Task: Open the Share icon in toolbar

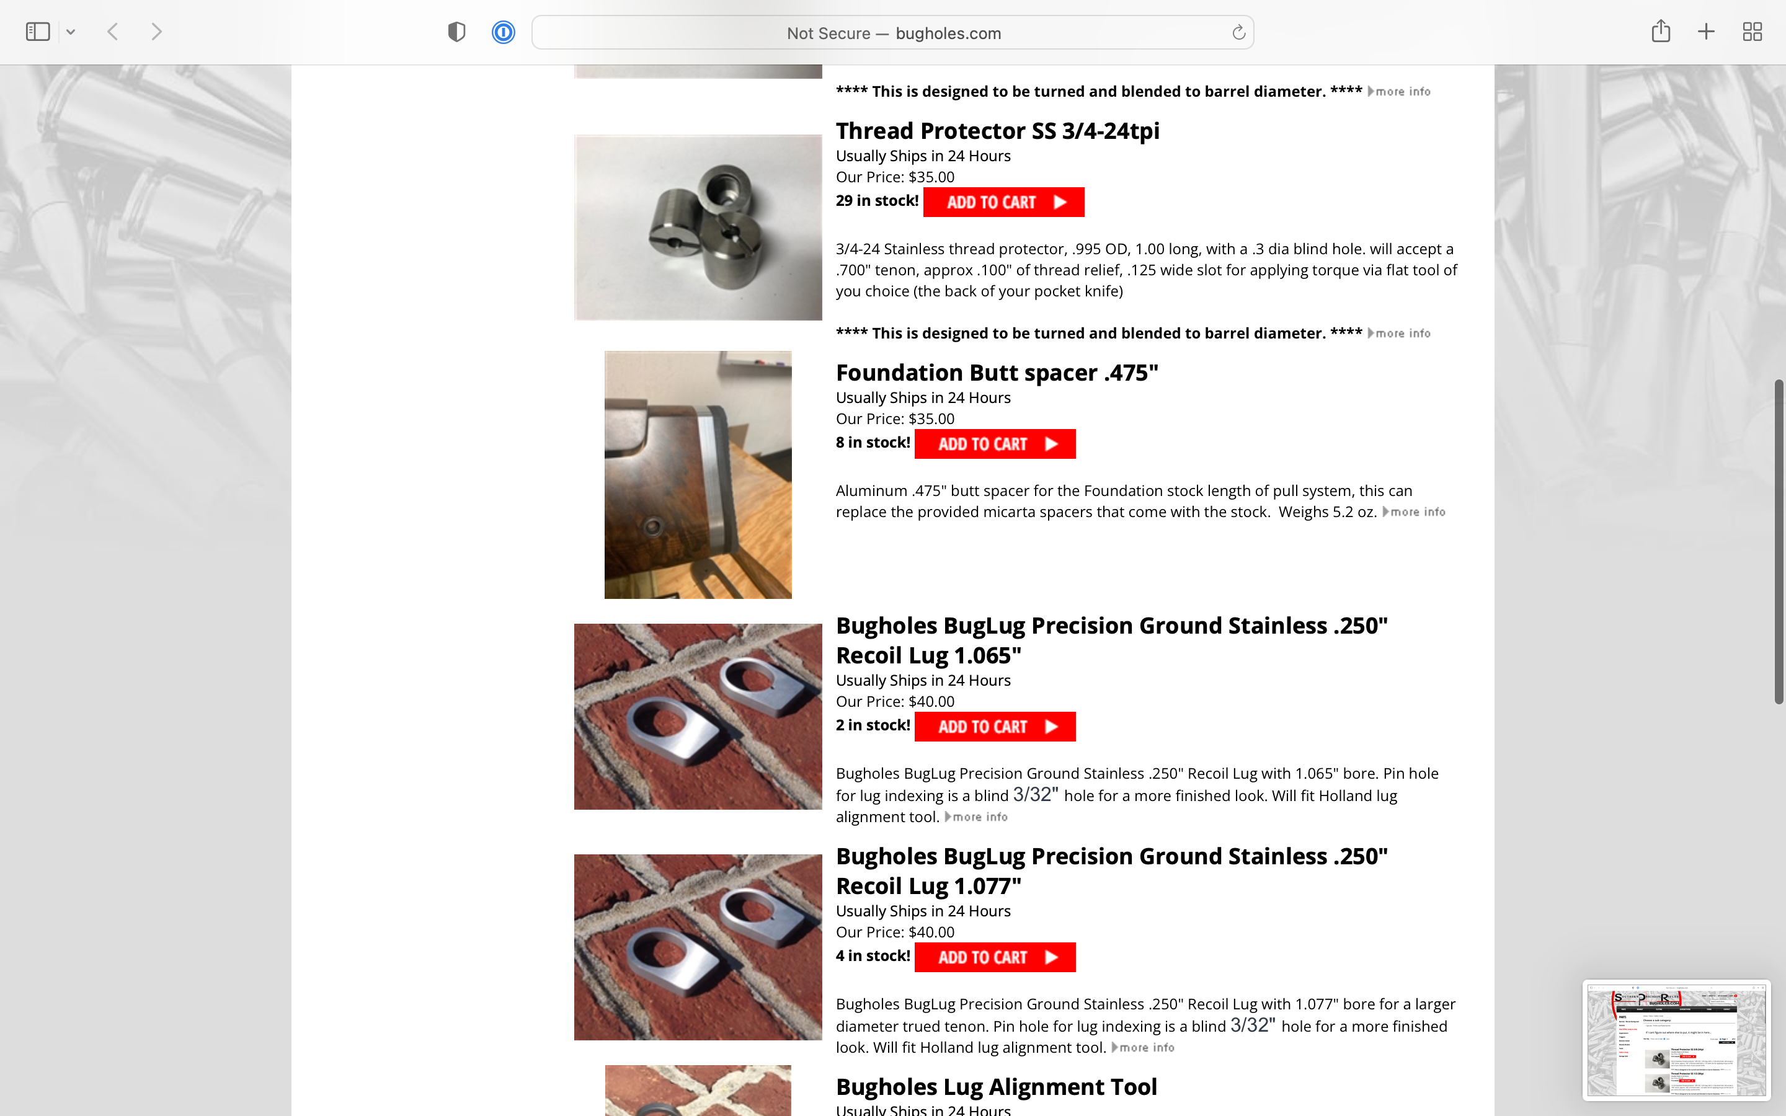Action: 1661,31
